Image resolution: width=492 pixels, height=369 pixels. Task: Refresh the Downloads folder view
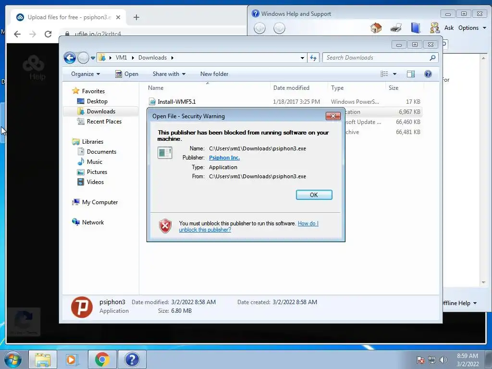point(313,58)
